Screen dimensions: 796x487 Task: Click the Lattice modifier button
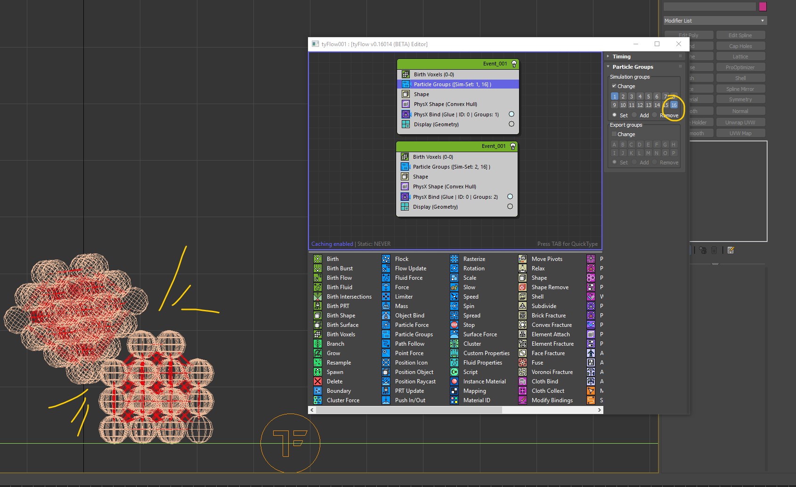[740, 57]
